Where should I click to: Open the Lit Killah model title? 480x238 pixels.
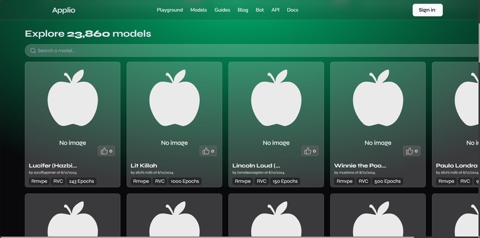(x=144, y=166)
